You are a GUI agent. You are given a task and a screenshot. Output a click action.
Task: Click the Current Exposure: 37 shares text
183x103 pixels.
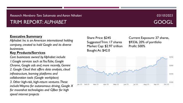tap(149, 38)
